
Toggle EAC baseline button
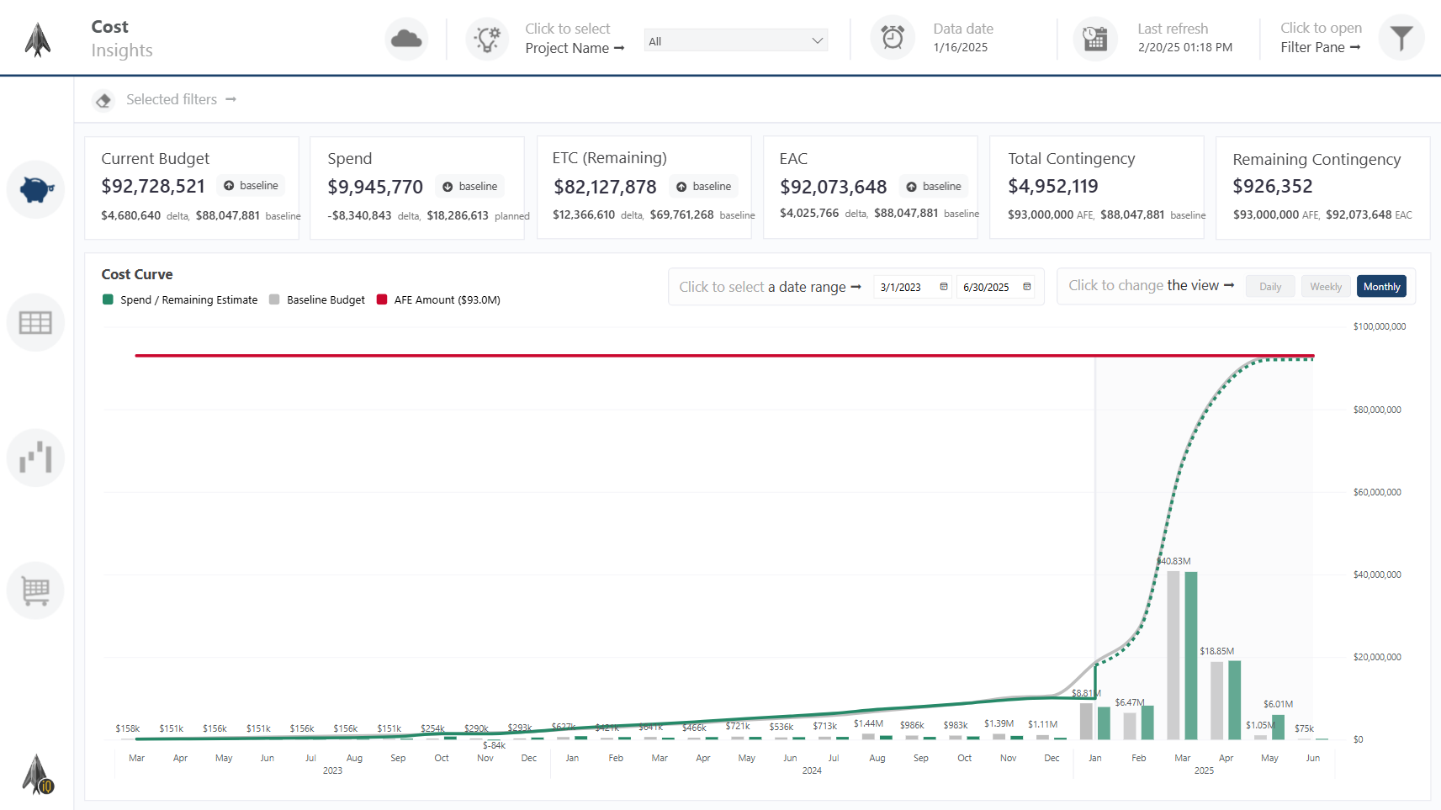pos(934,186)
